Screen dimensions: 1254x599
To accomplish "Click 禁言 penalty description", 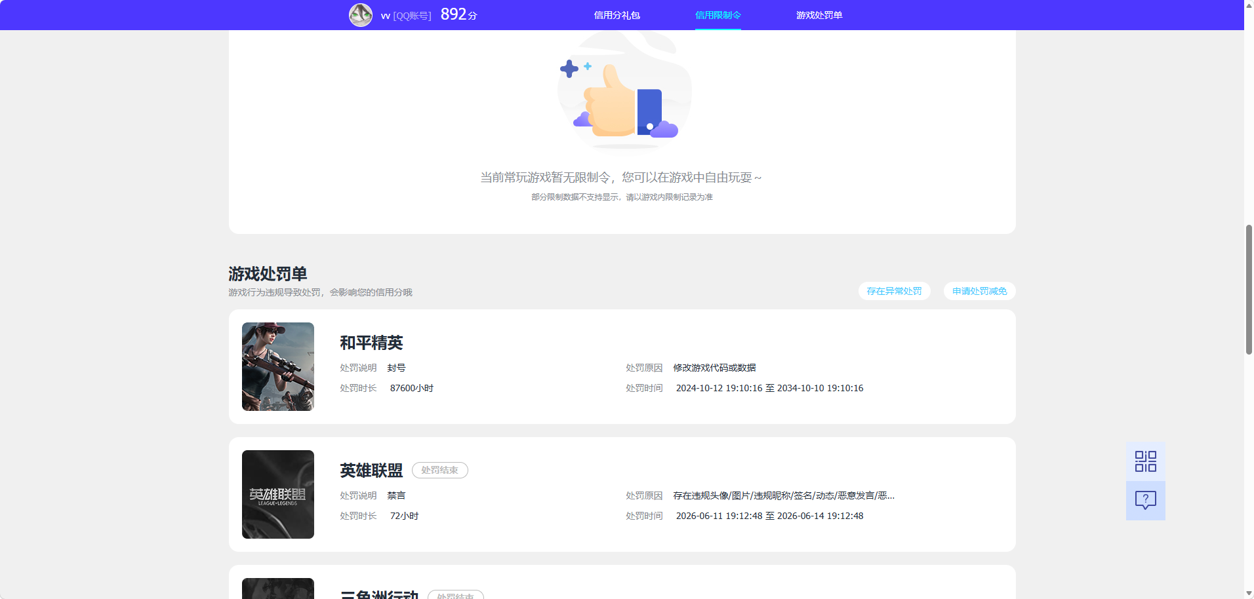I will (x=396, y=495).
